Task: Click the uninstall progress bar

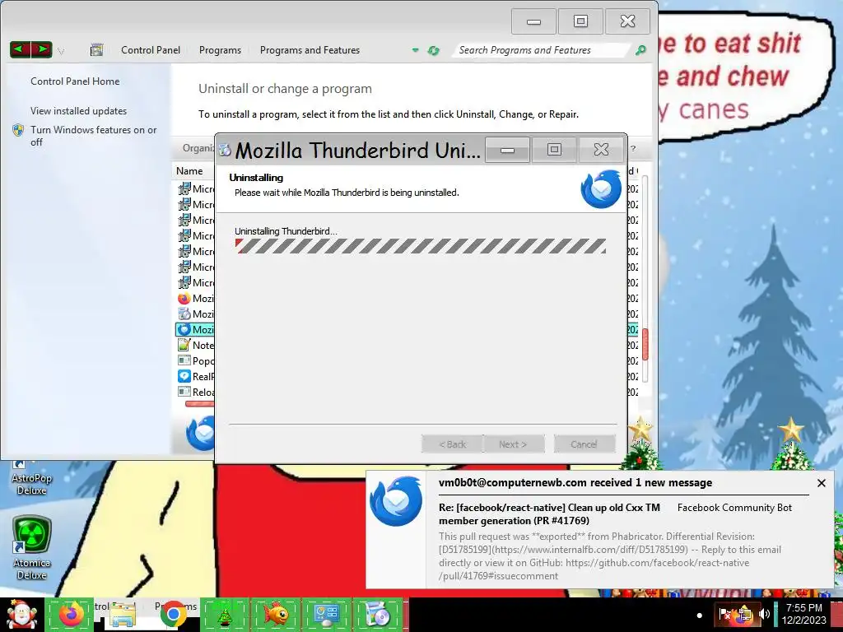Action: 421,246
